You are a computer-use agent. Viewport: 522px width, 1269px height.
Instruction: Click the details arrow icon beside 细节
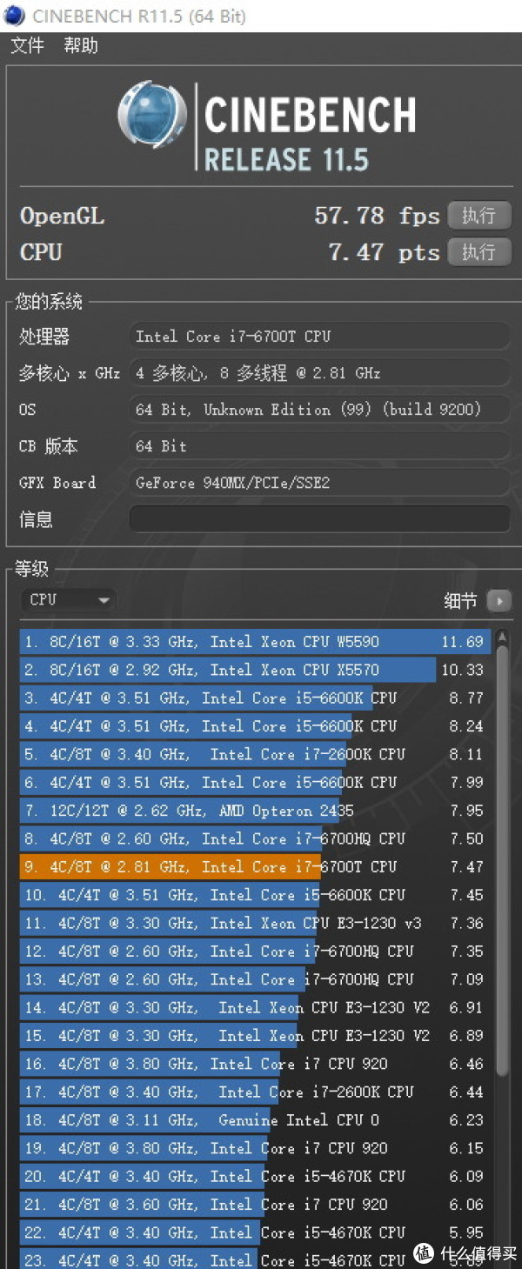click(499, 600)
